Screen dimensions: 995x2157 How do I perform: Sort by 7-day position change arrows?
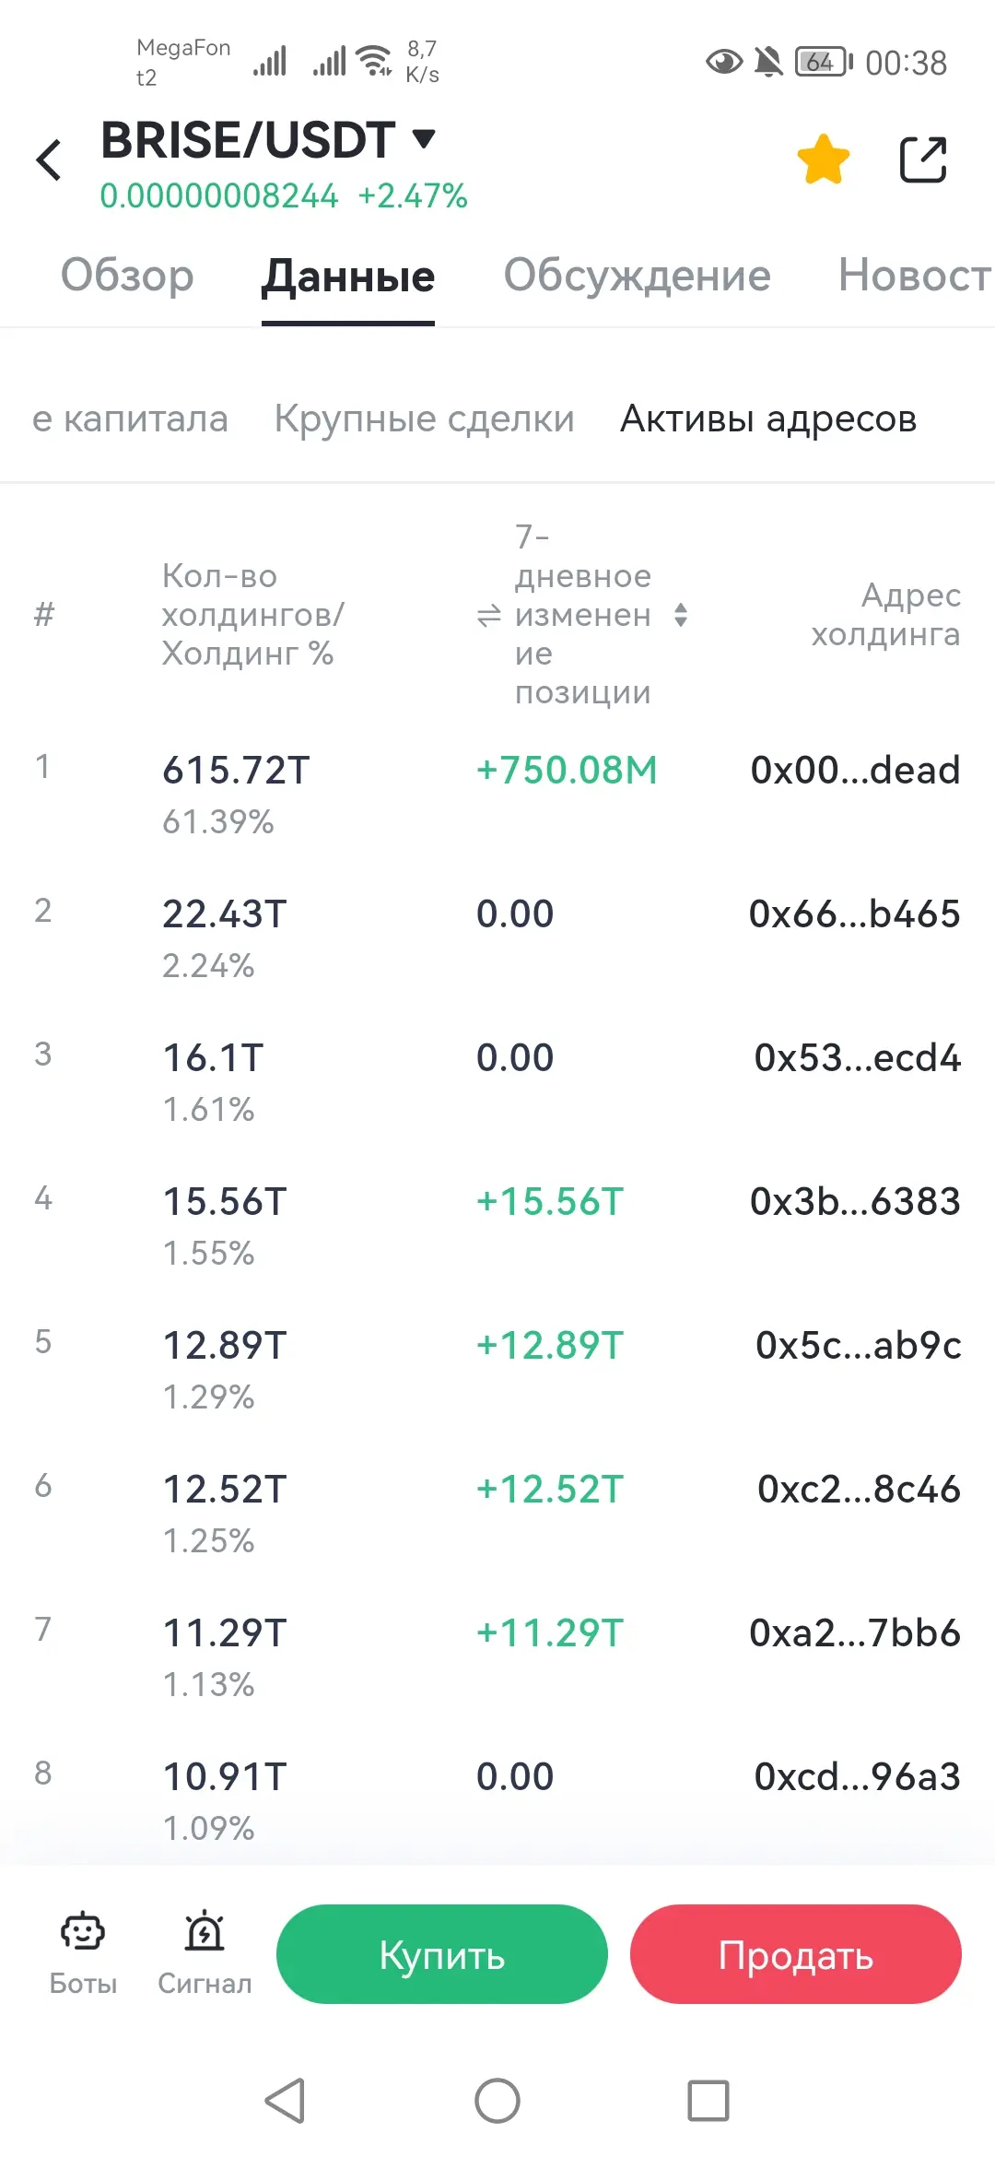[681, 615]
